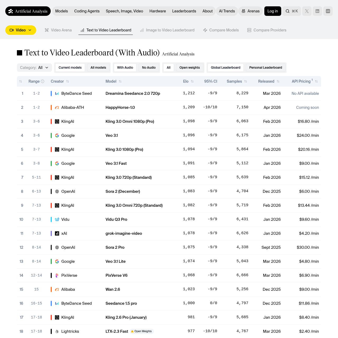Viewport: 338px width, 338px height.
Task: Click the Range info circle icon
Action: pos(43,81)
